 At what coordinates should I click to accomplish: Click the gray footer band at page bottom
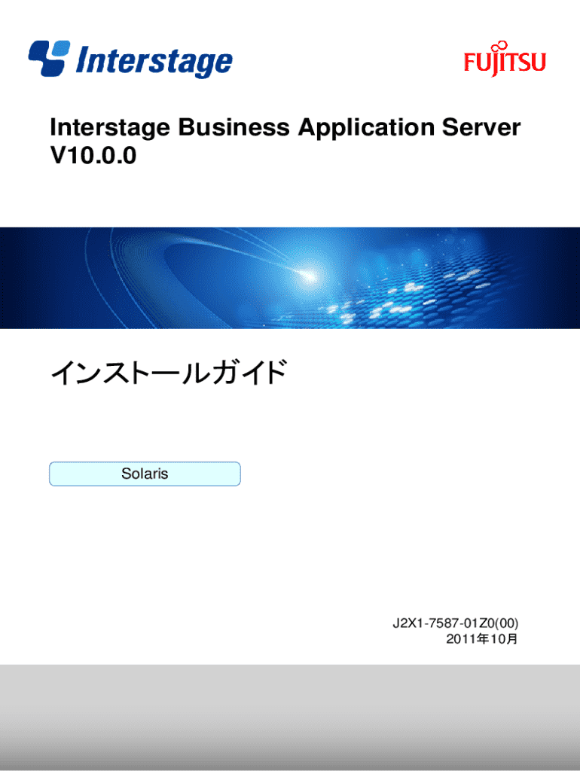point(290,715)
